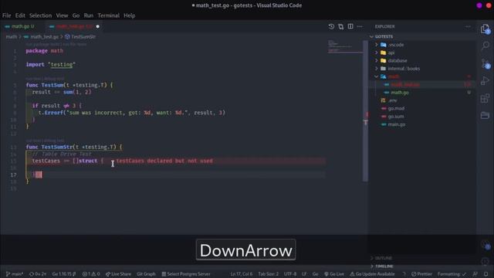Open Explorer panel more actions ellipsis
Screen dimensions: 494x278
[x=469, y=26]
